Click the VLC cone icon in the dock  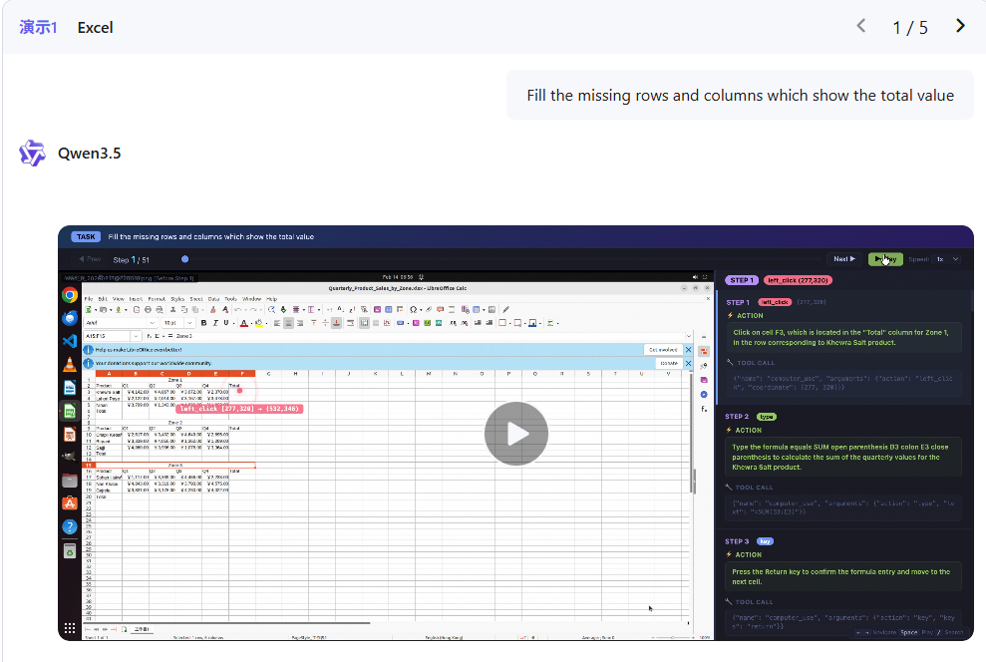point(70,364)
